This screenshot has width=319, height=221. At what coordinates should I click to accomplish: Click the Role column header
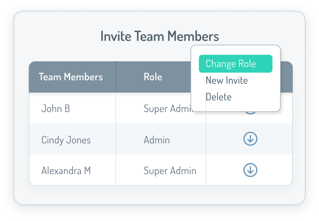152,77
